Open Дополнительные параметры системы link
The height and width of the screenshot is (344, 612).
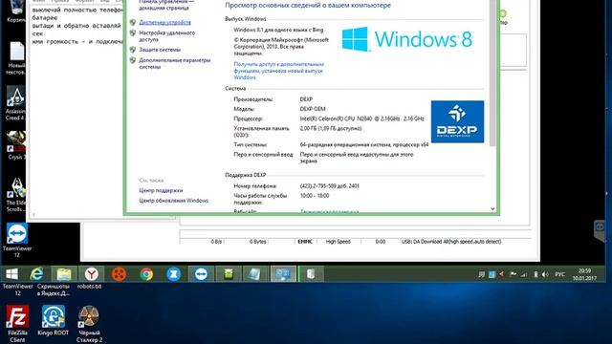coord(174,64)
